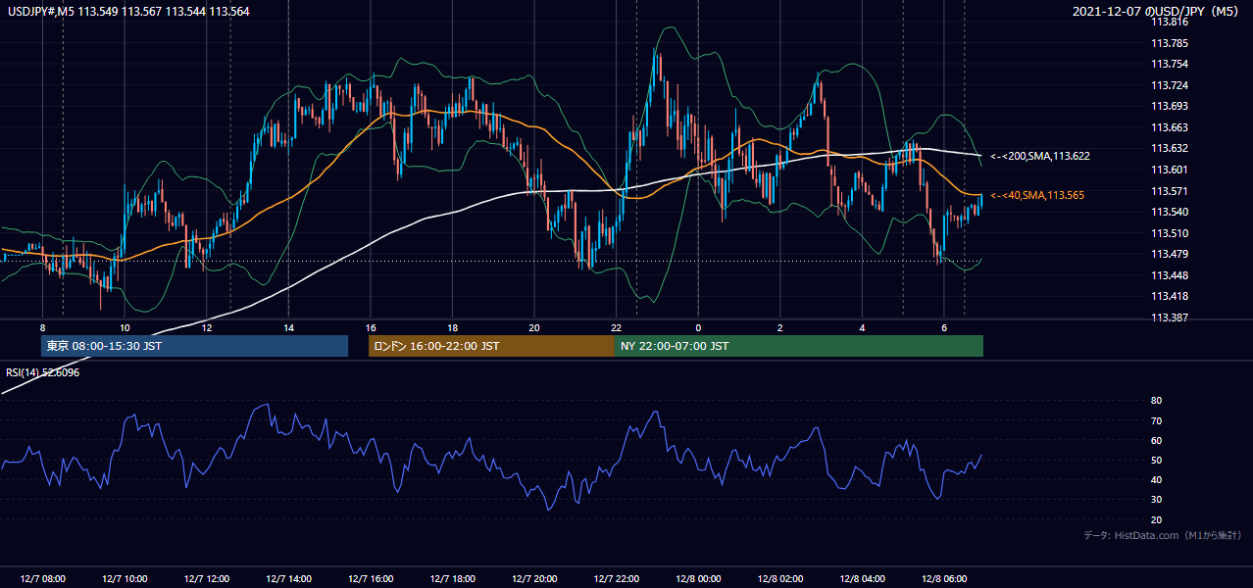This screenshot has width=1253, height=588.
Task: Click price level 113.510 on price axis
Action: [1171, 233]
